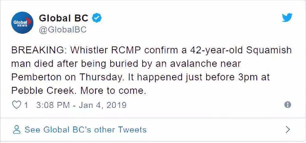Visit the @GlobalBC handle
Image resolution: width=306 pixels, height=143 pixels.
pos(62,29)
